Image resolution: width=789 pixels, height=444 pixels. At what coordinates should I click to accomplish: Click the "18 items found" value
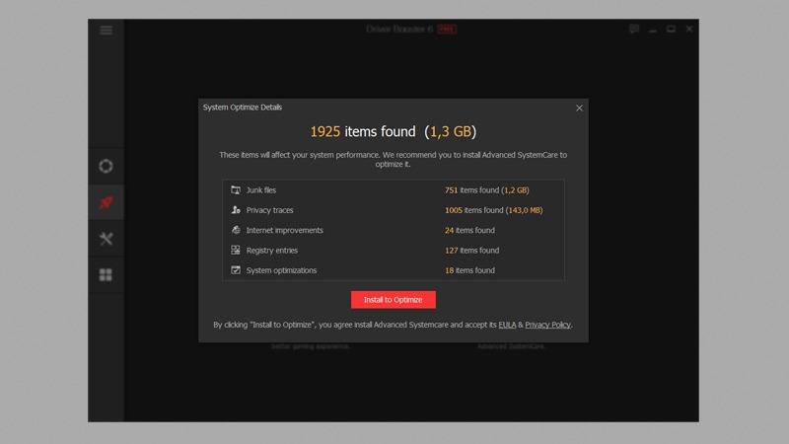pos(469,270)
